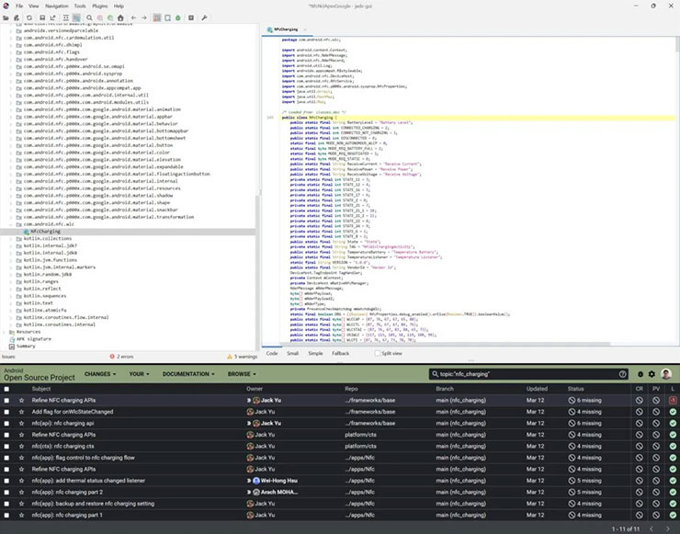Enable the Split view checkbox

tap(377, 353)
